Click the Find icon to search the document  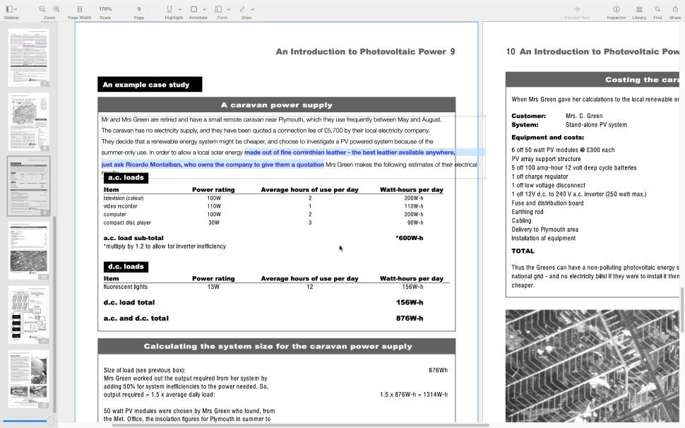(x=657, y=8)
